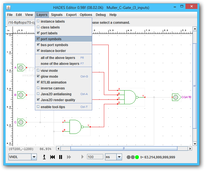
Task: Click the green simulator status light
Action: pyautogui.click(x=137, y=157)
